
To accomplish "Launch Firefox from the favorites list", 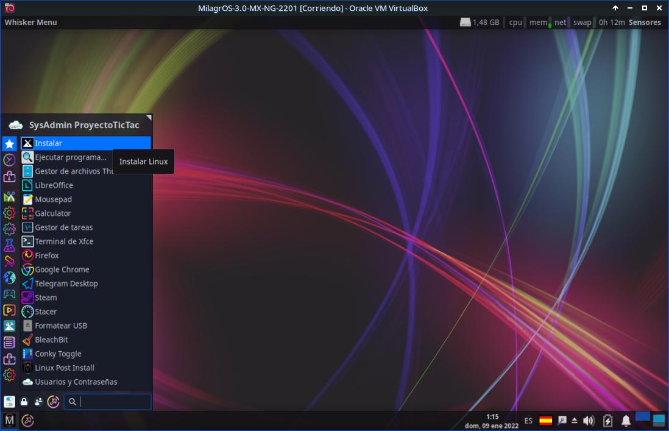I will 46,255.
